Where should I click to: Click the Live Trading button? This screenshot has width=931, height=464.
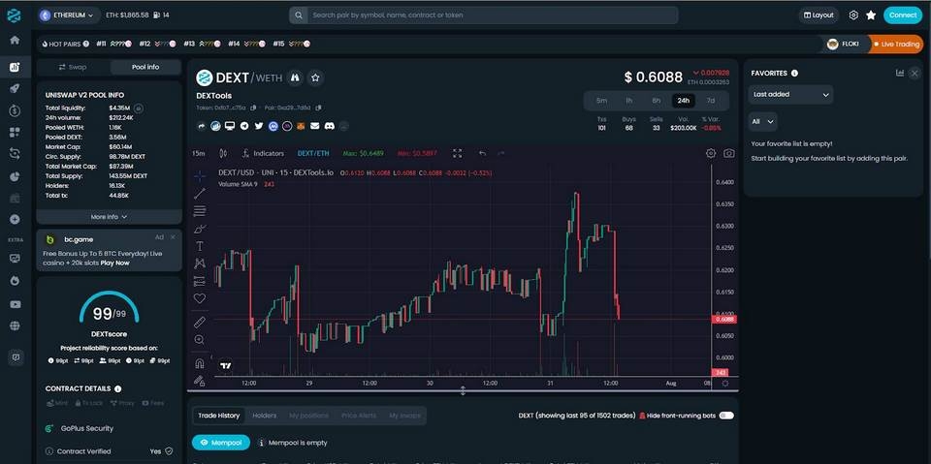(x=896, y=44)
